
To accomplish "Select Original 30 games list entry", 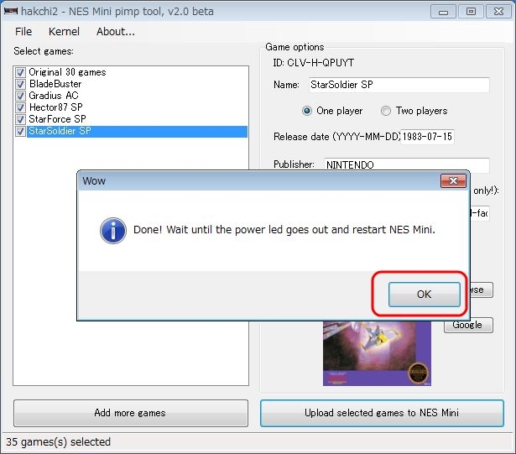I will (67, 72).
